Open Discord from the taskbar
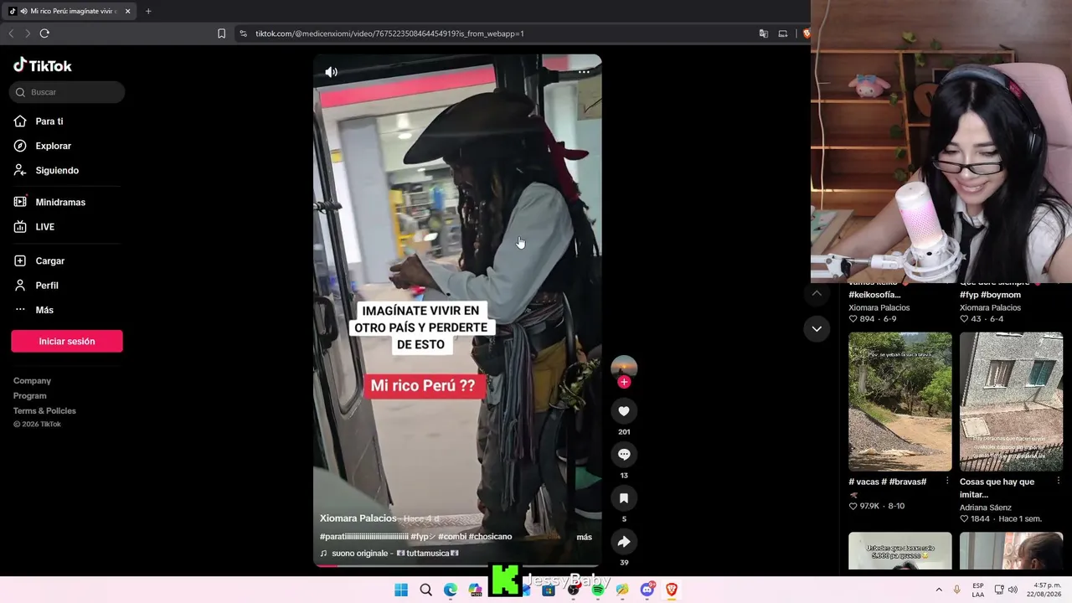The width and height of the screenshot is (1072, 603). click(647, 590)
